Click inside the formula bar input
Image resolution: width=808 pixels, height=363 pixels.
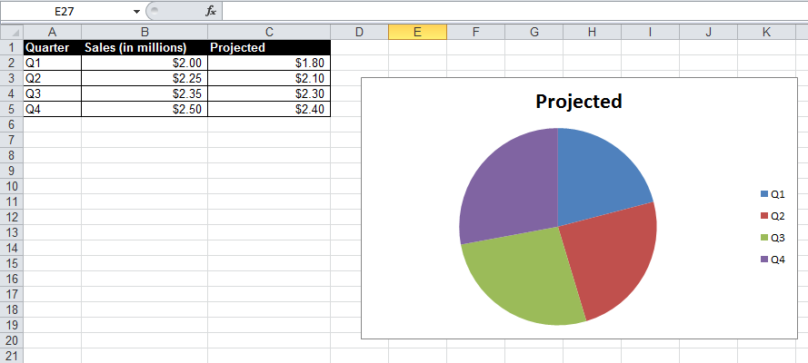(514, 11)
